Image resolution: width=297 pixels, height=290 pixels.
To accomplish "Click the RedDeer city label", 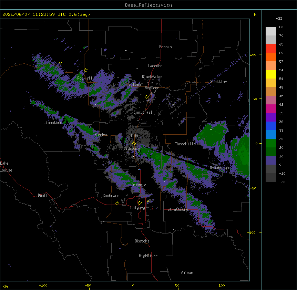I will tap(152, 87).
